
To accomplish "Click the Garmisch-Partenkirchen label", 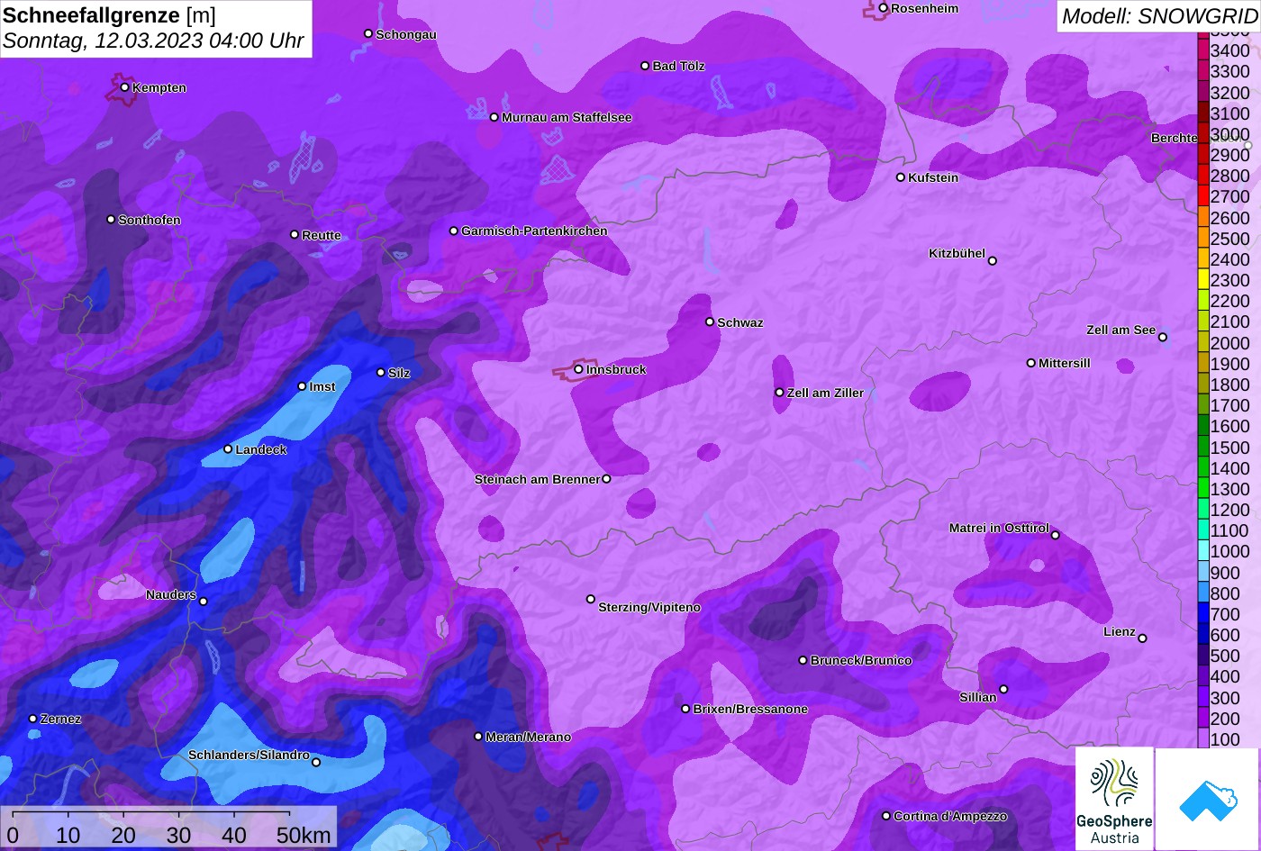I will pos(534,231).
